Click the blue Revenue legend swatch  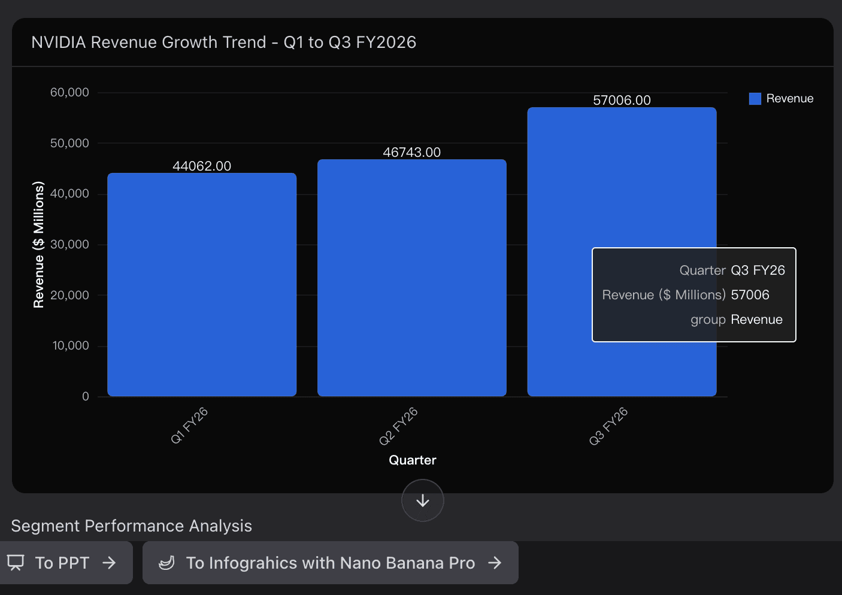755,99
